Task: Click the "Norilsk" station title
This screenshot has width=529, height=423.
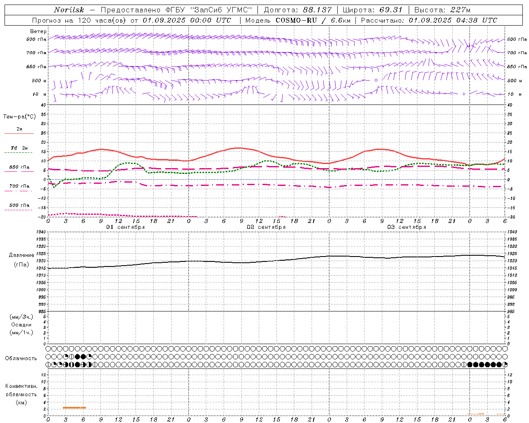Action: tap(69, 10)
